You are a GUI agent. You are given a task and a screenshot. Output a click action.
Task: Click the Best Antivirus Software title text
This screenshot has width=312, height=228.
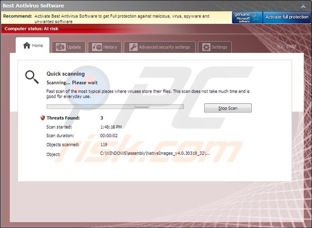click(33, 6)
